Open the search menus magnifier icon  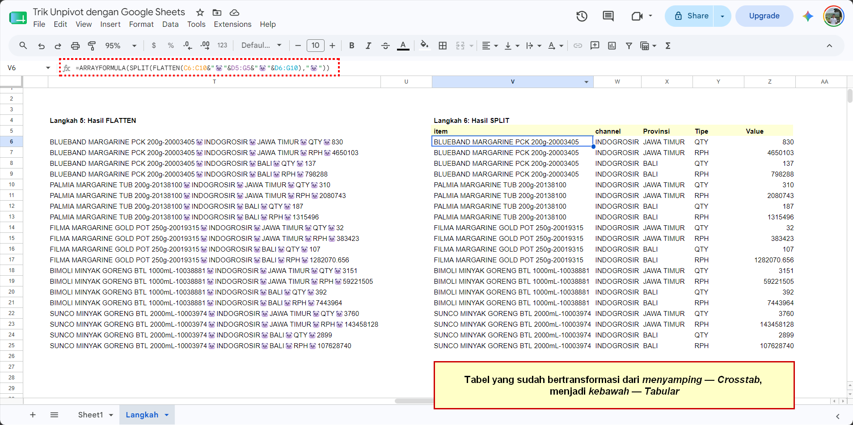pos(23,46)
